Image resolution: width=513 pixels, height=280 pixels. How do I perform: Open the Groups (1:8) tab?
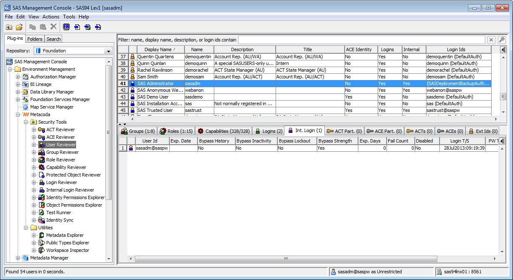point(138,131)
